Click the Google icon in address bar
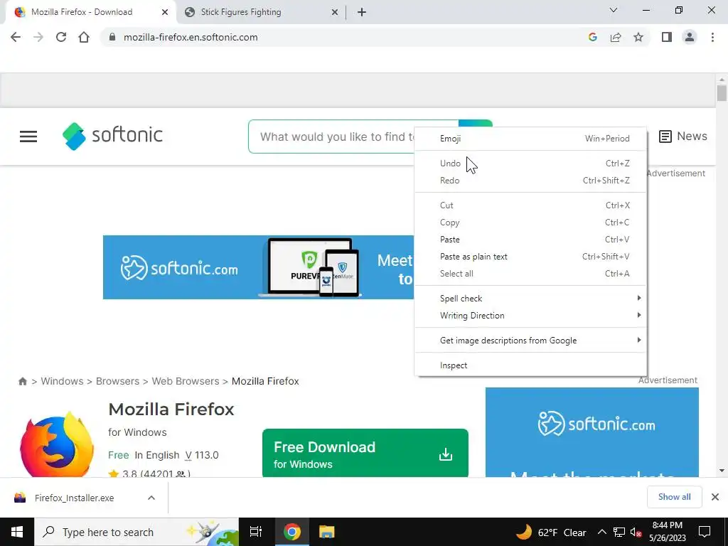The image size is (728, 546). [592, 37]
